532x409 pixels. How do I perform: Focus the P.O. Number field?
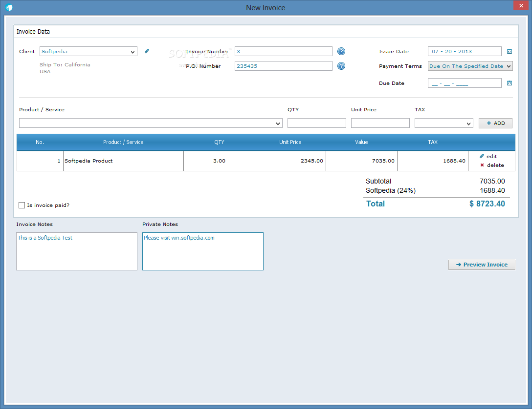283,66
